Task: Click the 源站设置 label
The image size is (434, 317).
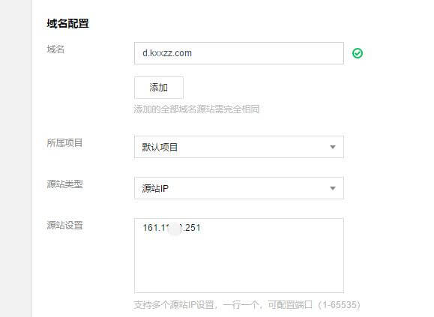Action: 64,225
